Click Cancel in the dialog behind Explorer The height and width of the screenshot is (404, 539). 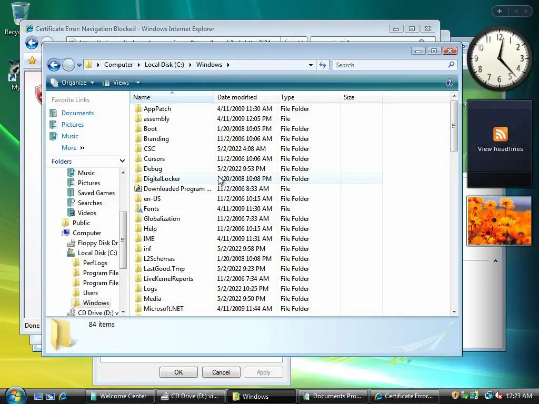(x=221, y=372)
